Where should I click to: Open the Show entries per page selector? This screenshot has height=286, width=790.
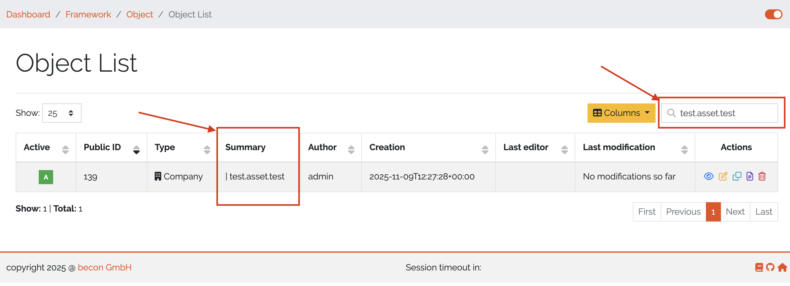62,113
